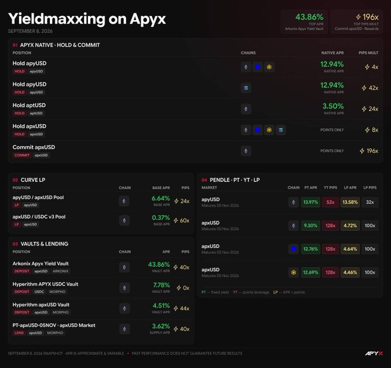Viewport: 391px width, 368px height.
Task: Click the Ethereum icon for PT-apxUSD-05NOV market
Action: tap(124, 329)
